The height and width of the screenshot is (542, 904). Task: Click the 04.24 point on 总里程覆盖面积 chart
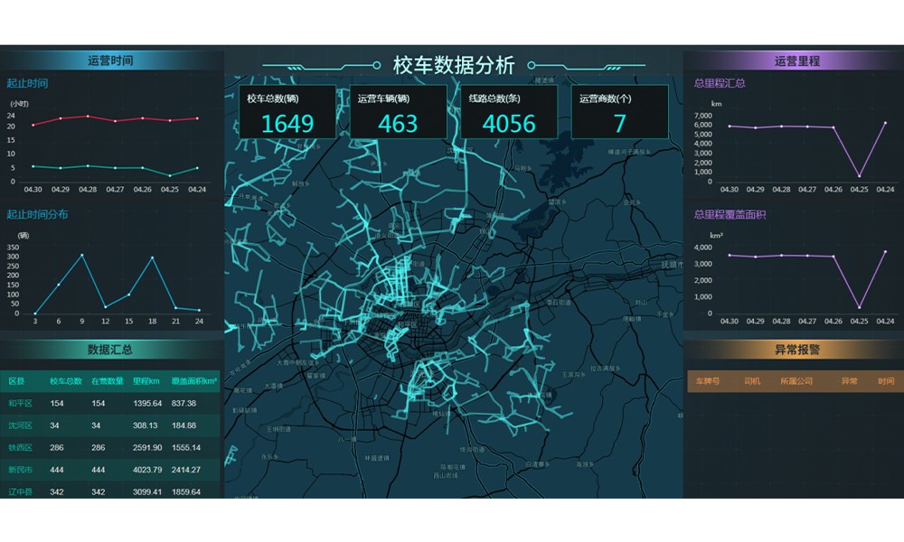pyautogui.click(x=885, y=251)
